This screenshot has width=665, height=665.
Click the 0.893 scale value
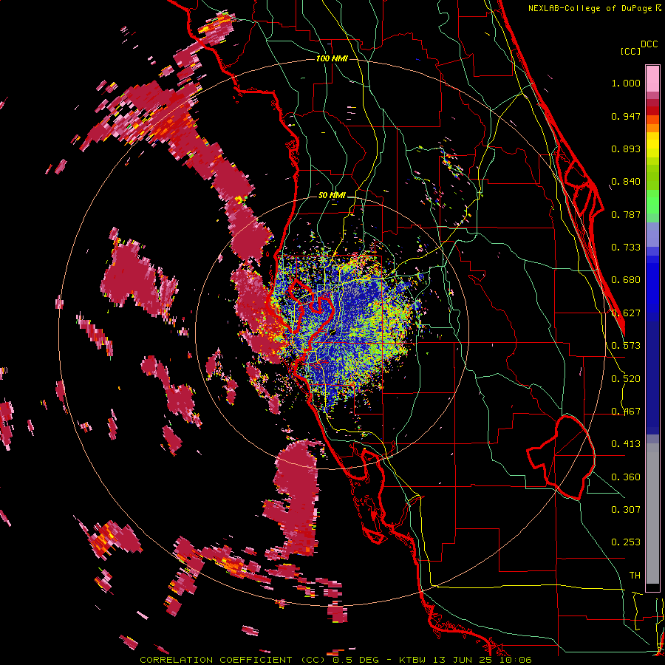pyautogui.click(x=626, y=149)
